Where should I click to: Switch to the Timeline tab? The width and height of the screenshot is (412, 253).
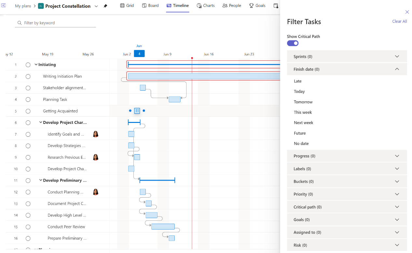(x=178, y=6)
